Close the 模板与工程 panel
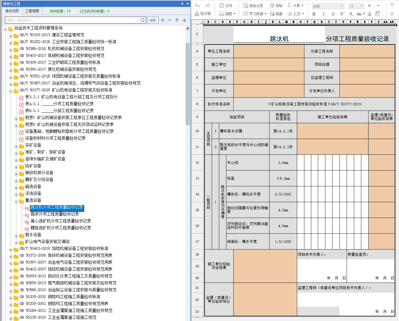 tap(188, 4)
